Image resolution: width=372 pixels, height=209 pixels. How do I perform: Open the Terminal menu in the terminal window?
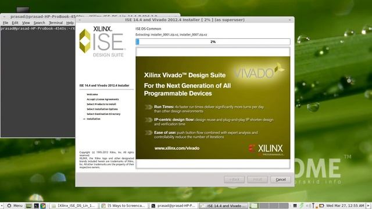pyautogui.click(x=56, y=23)
